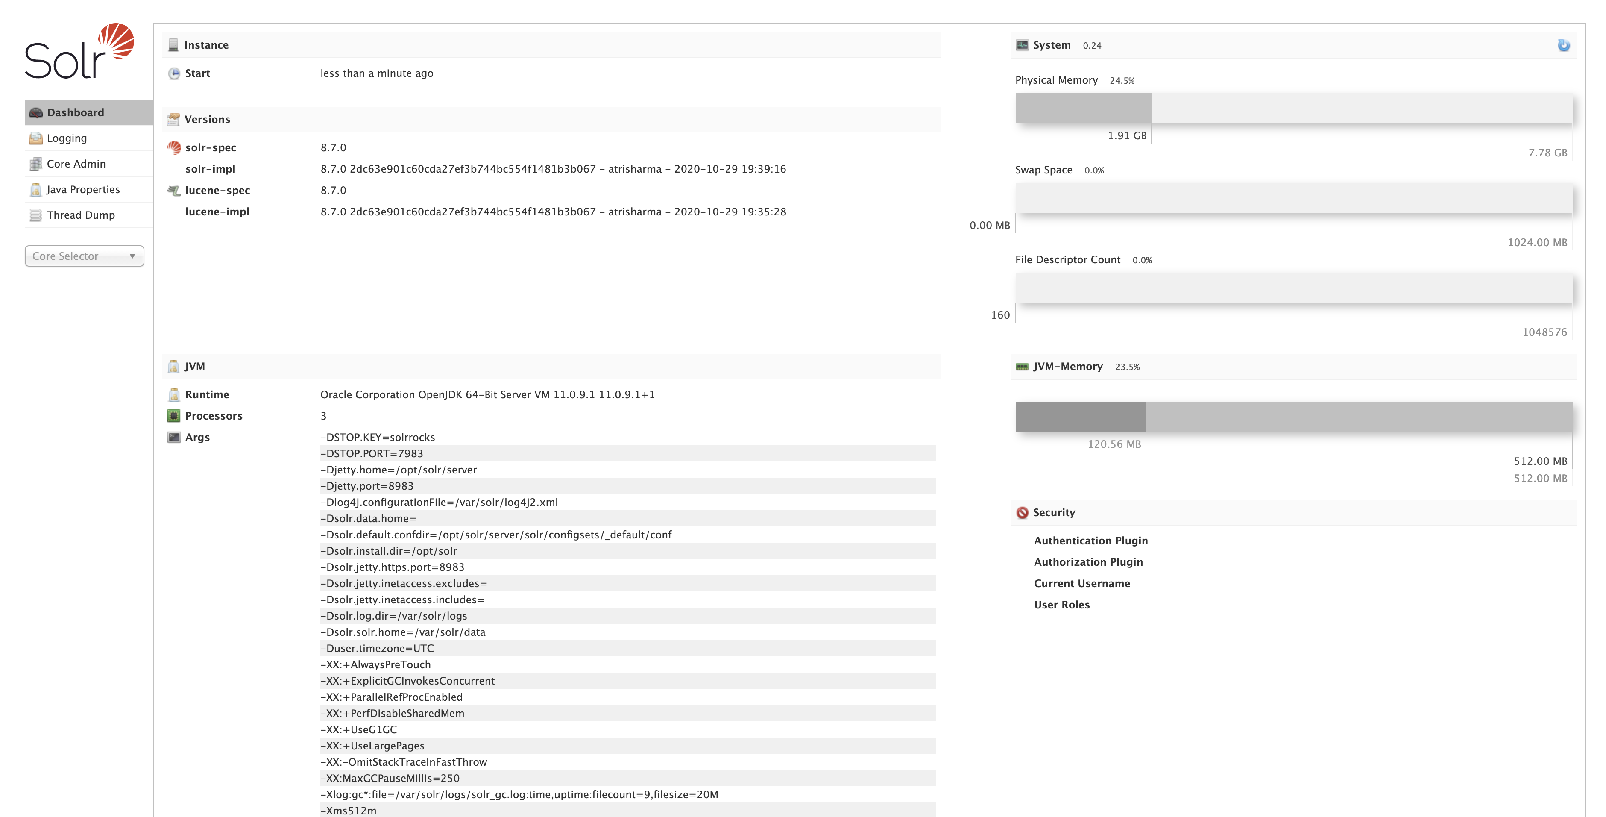Select the -XX:+UseLargePages argument
1606x817 pixels.
[628, 746]
